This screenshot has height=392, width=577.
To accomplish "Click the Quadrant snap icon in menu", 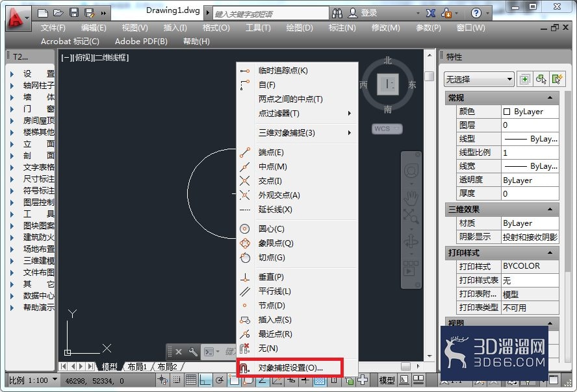I will tap(245, 243).
